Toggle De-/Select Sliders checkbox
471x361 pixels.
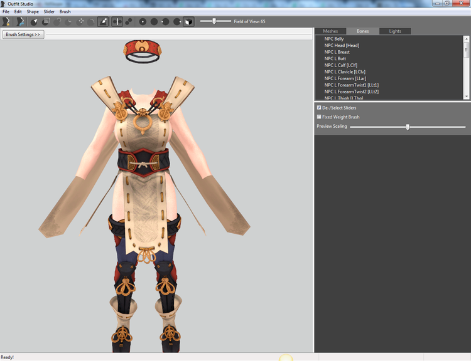click(x=319, y=107)
